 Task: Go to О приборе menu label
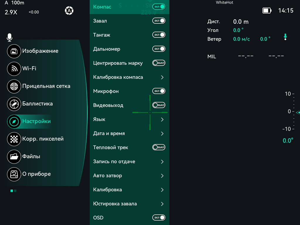37,174
